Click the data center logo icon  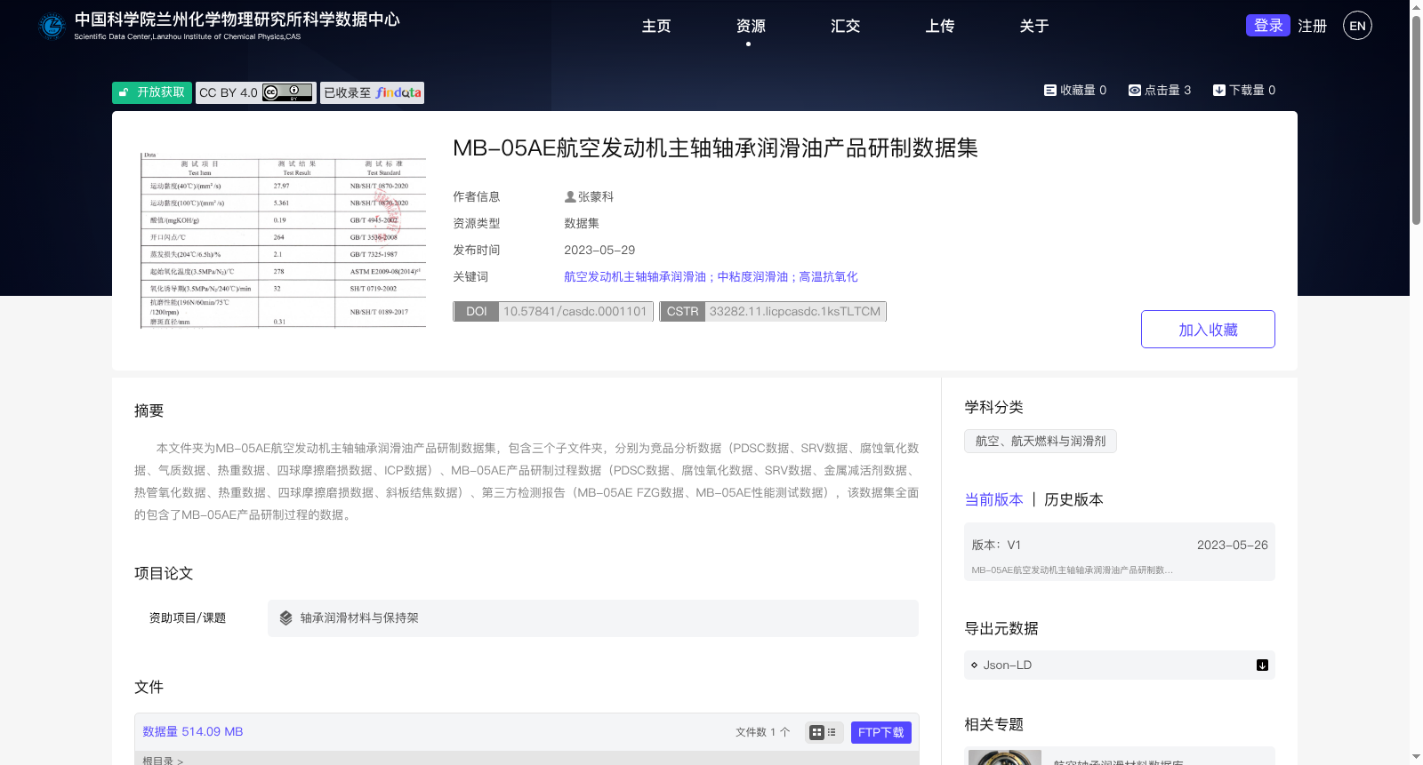pyautogui.click(x=52, y=26)
